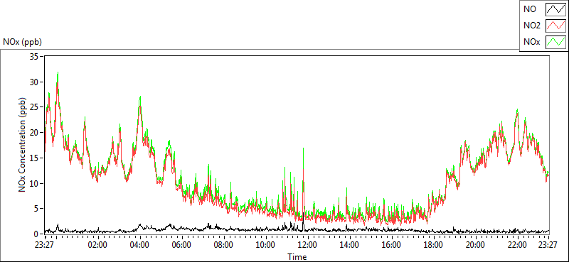Click the 04:00 time axis marker
Screen dimensions: 569x262
click(x=140, y=245)
